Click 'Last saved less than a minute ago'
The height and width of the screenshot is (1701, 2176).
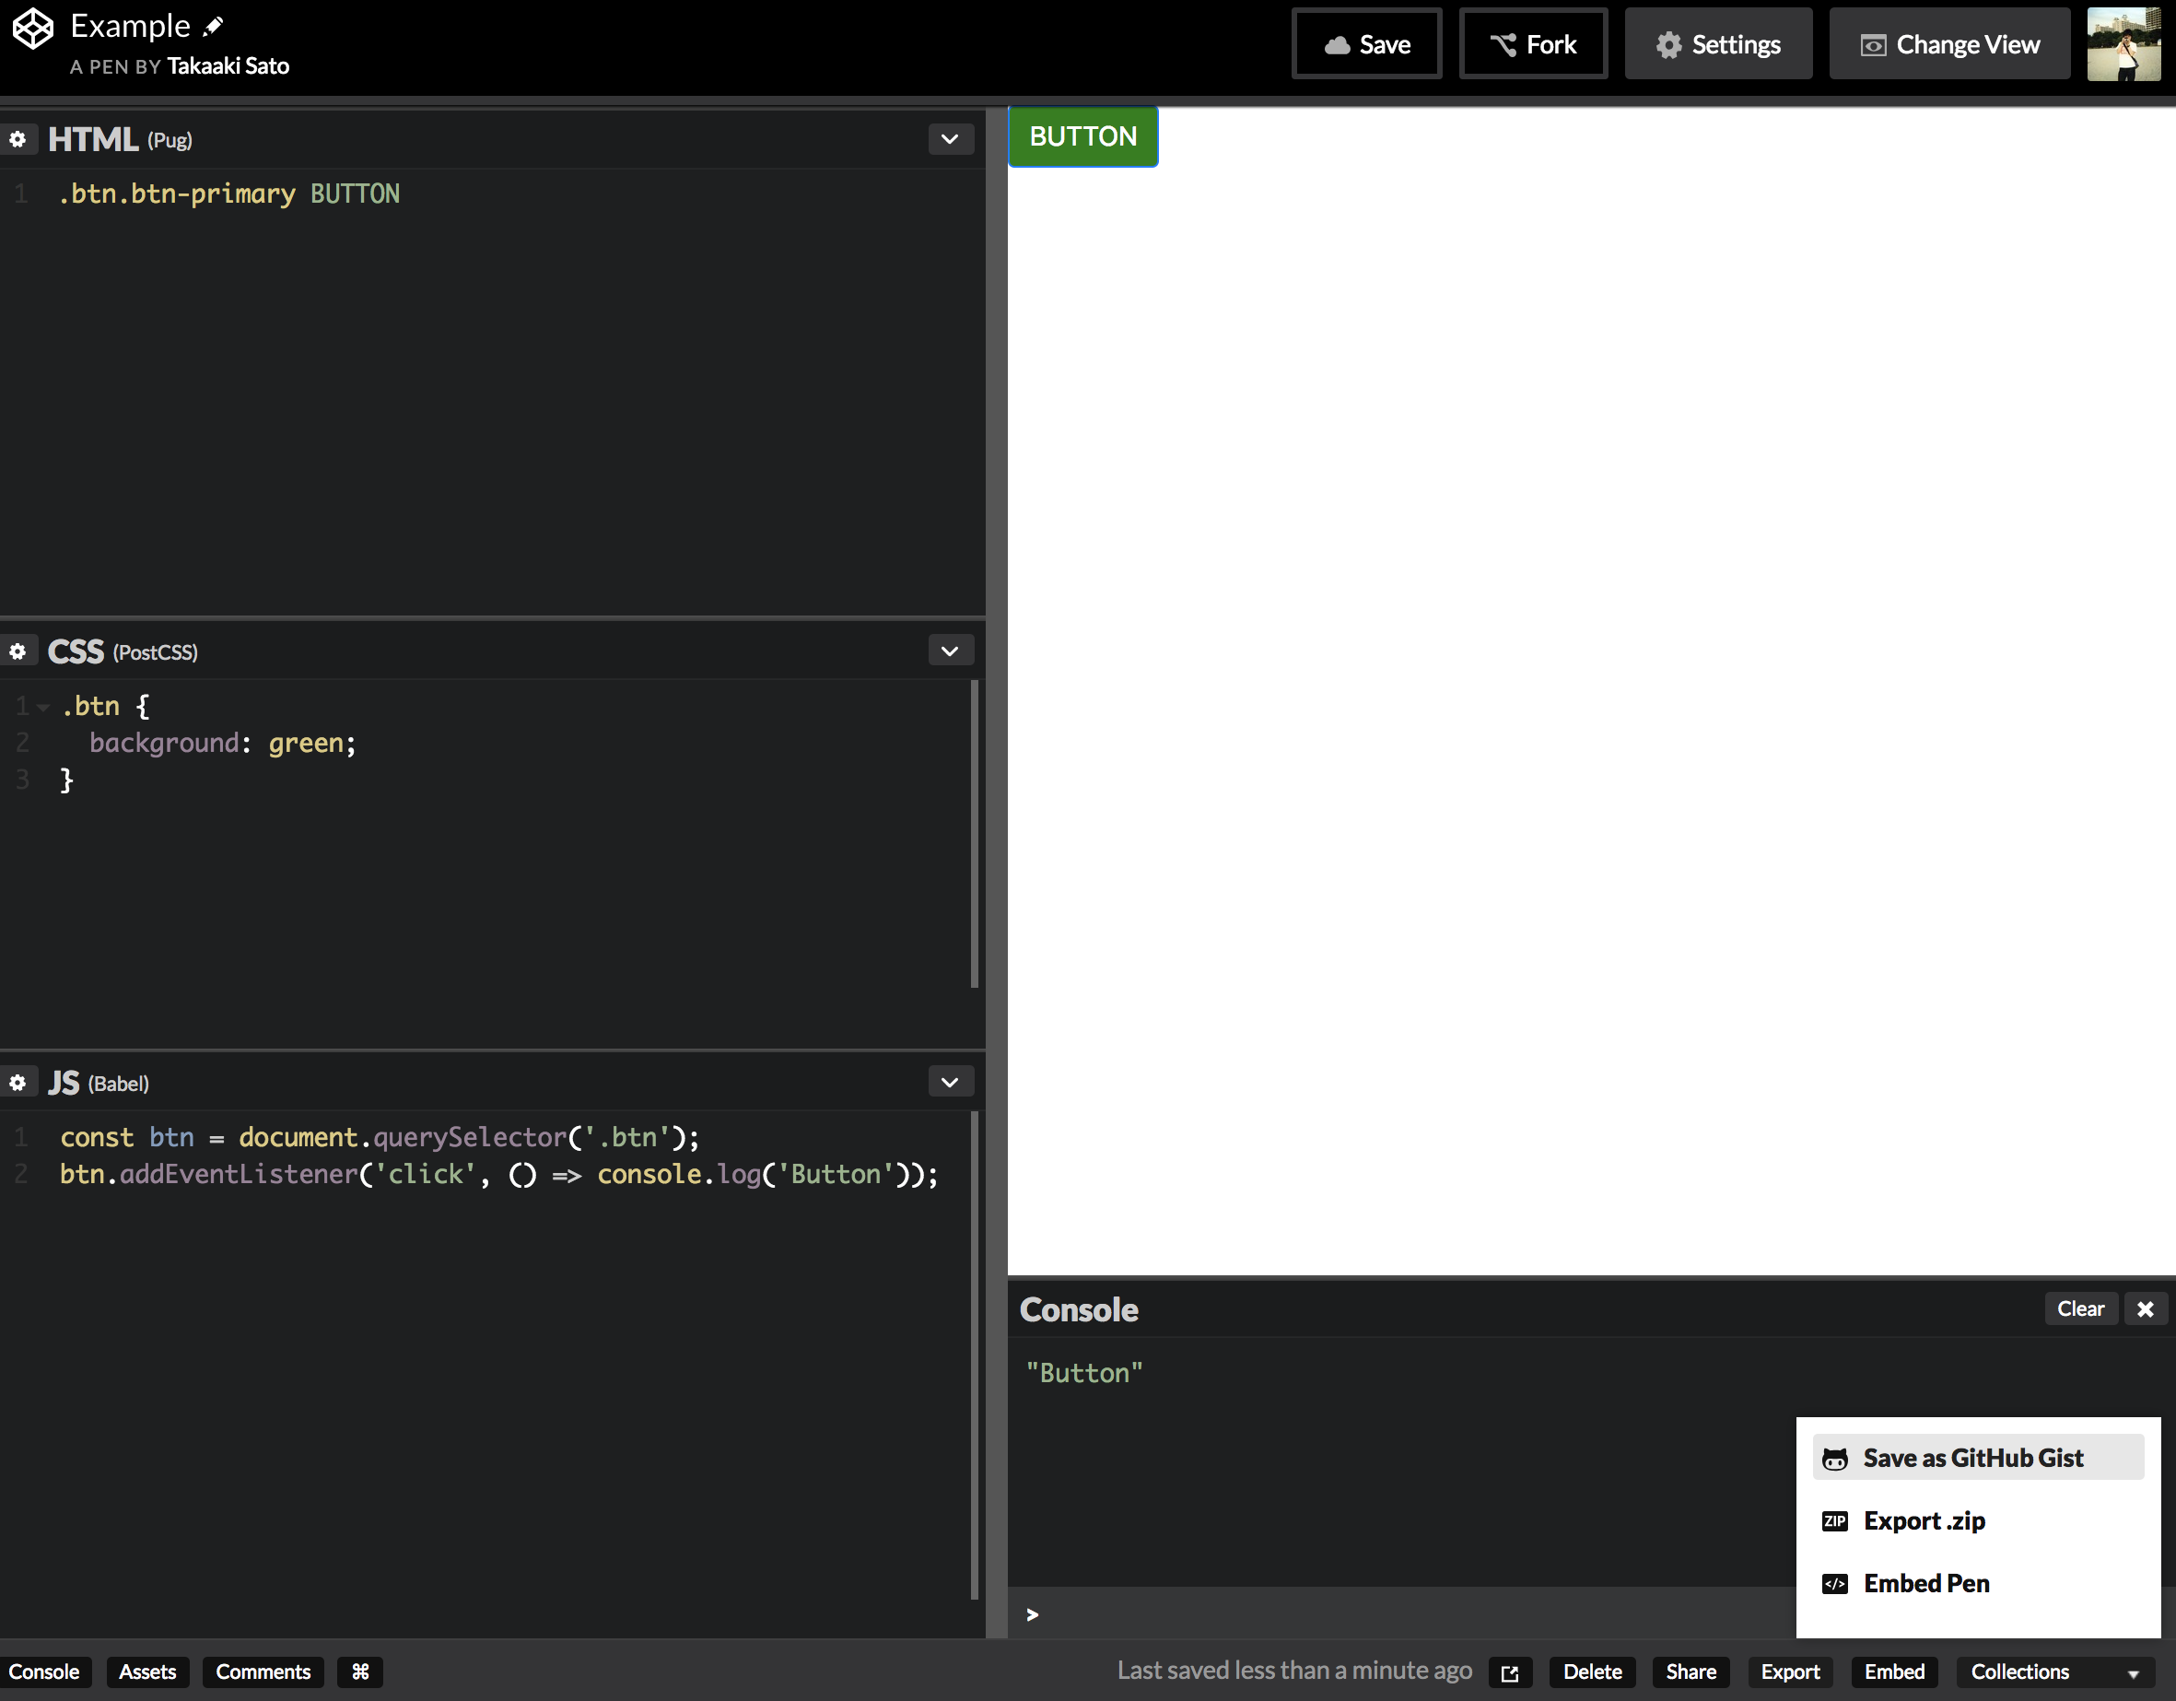tap(1294, 1672)
